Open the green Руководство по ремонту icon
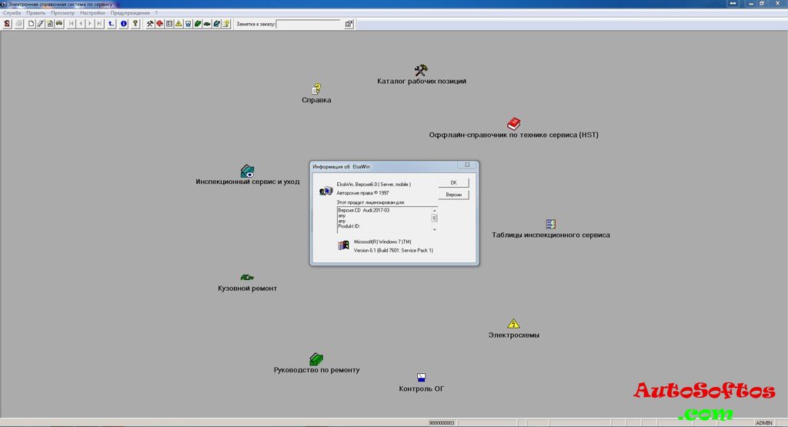 coord(316,359)
